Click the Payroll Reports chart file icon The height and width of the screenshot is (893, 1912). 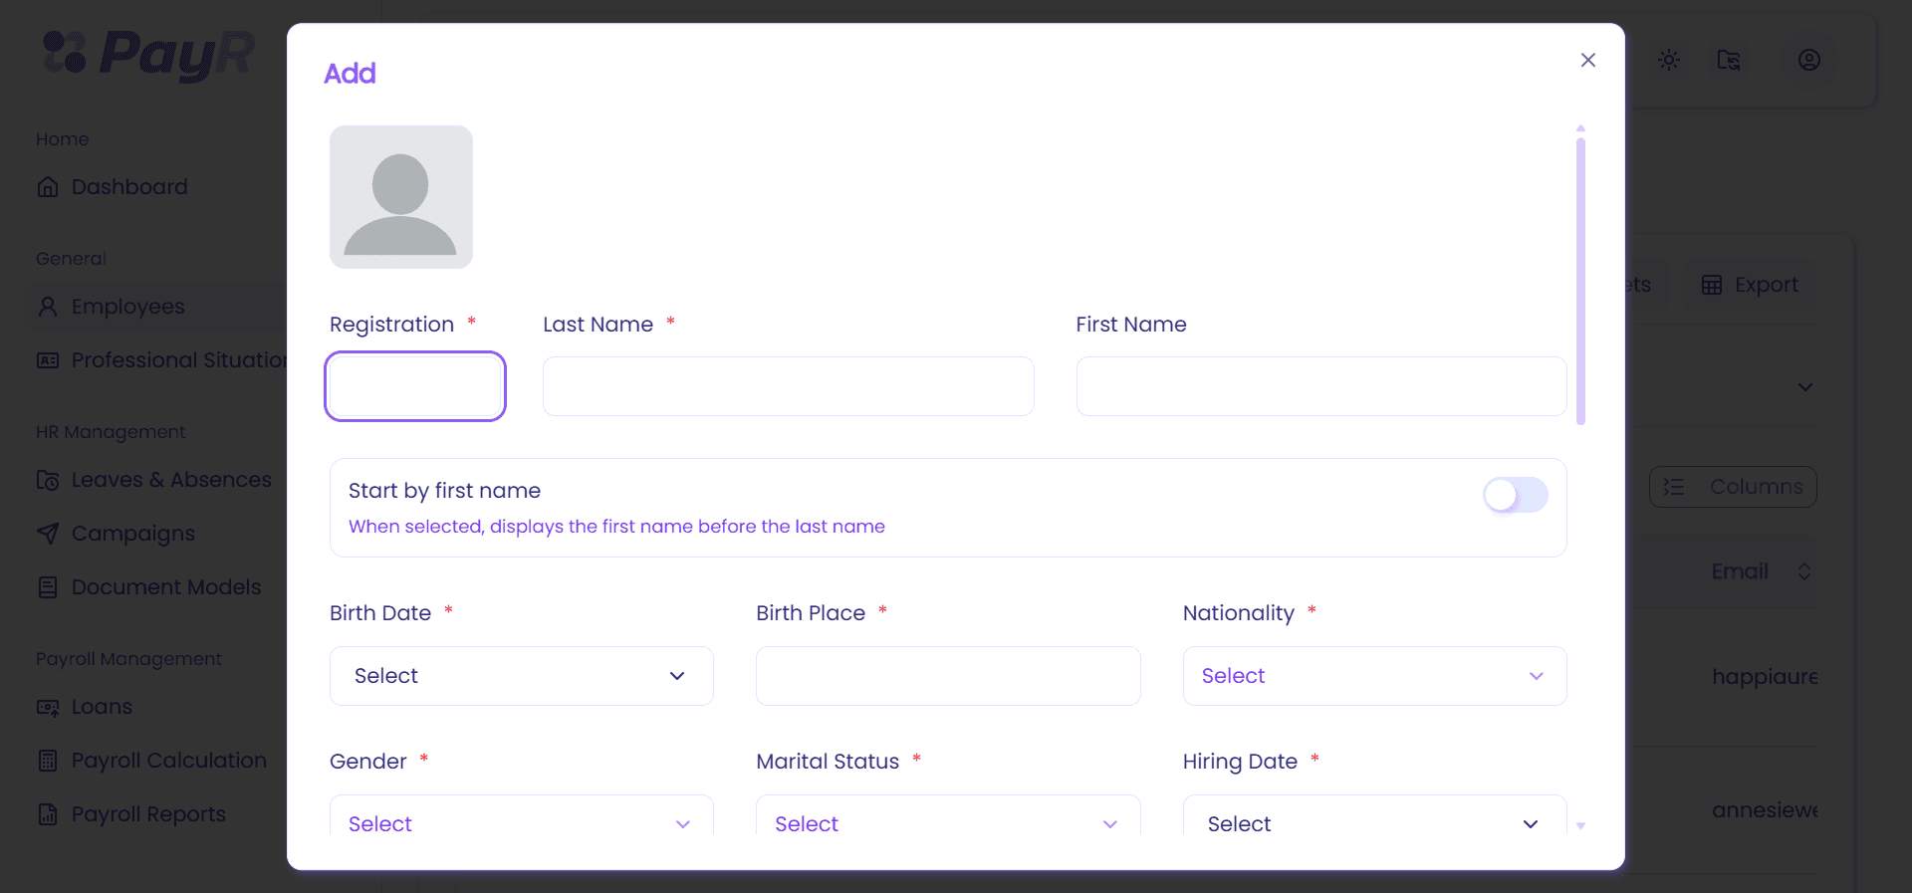(48, 814)
